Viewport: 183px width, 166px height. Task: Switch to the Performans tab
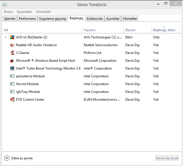coord(27,19)
